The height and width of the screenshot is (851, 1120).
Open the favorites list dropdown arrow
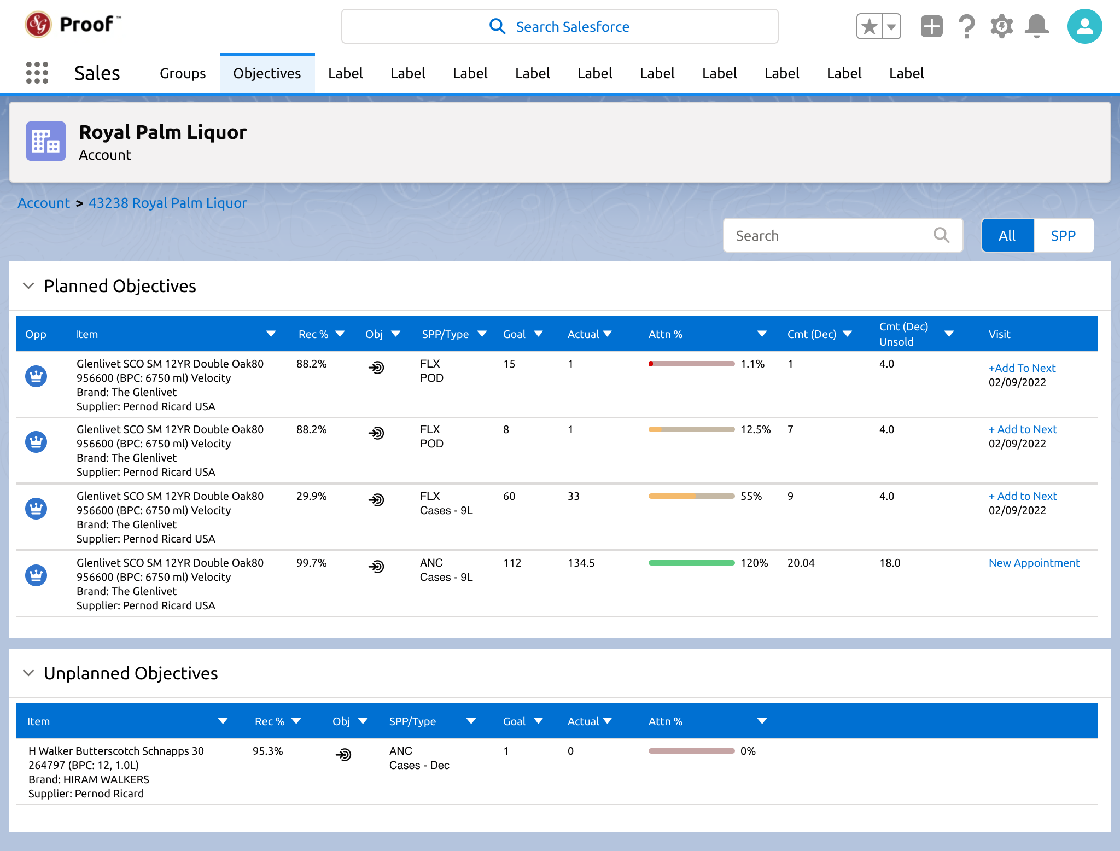coord(891,26)
